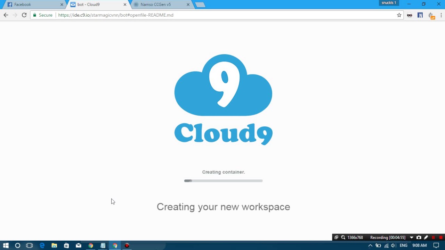Take a screenshot with camera icon
This screenshot has height=250, width=445.
pos(419,237)
